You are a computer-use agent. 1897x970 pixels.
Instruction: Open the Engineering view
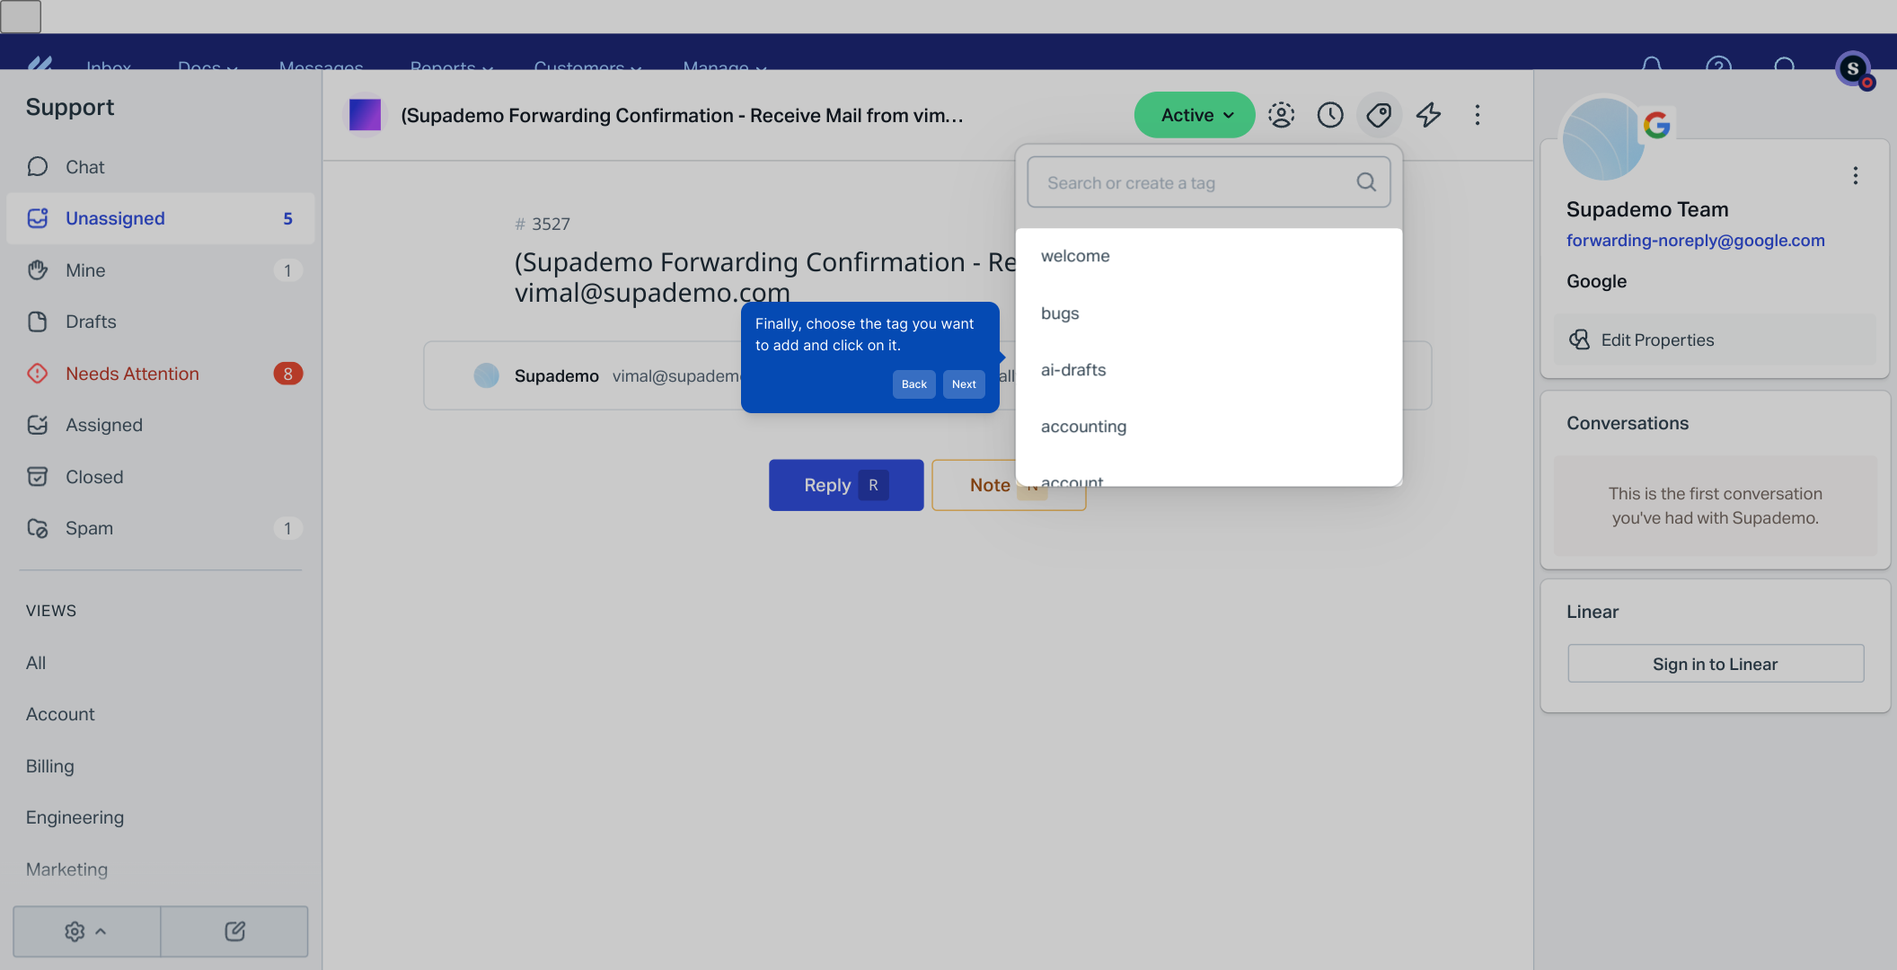coord(75,817)
